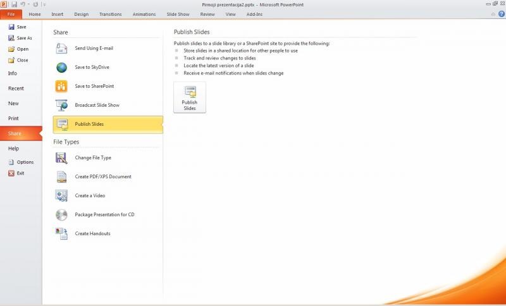
Task: Click the Save icon in backstage menu
Action: tap(11, 27)
